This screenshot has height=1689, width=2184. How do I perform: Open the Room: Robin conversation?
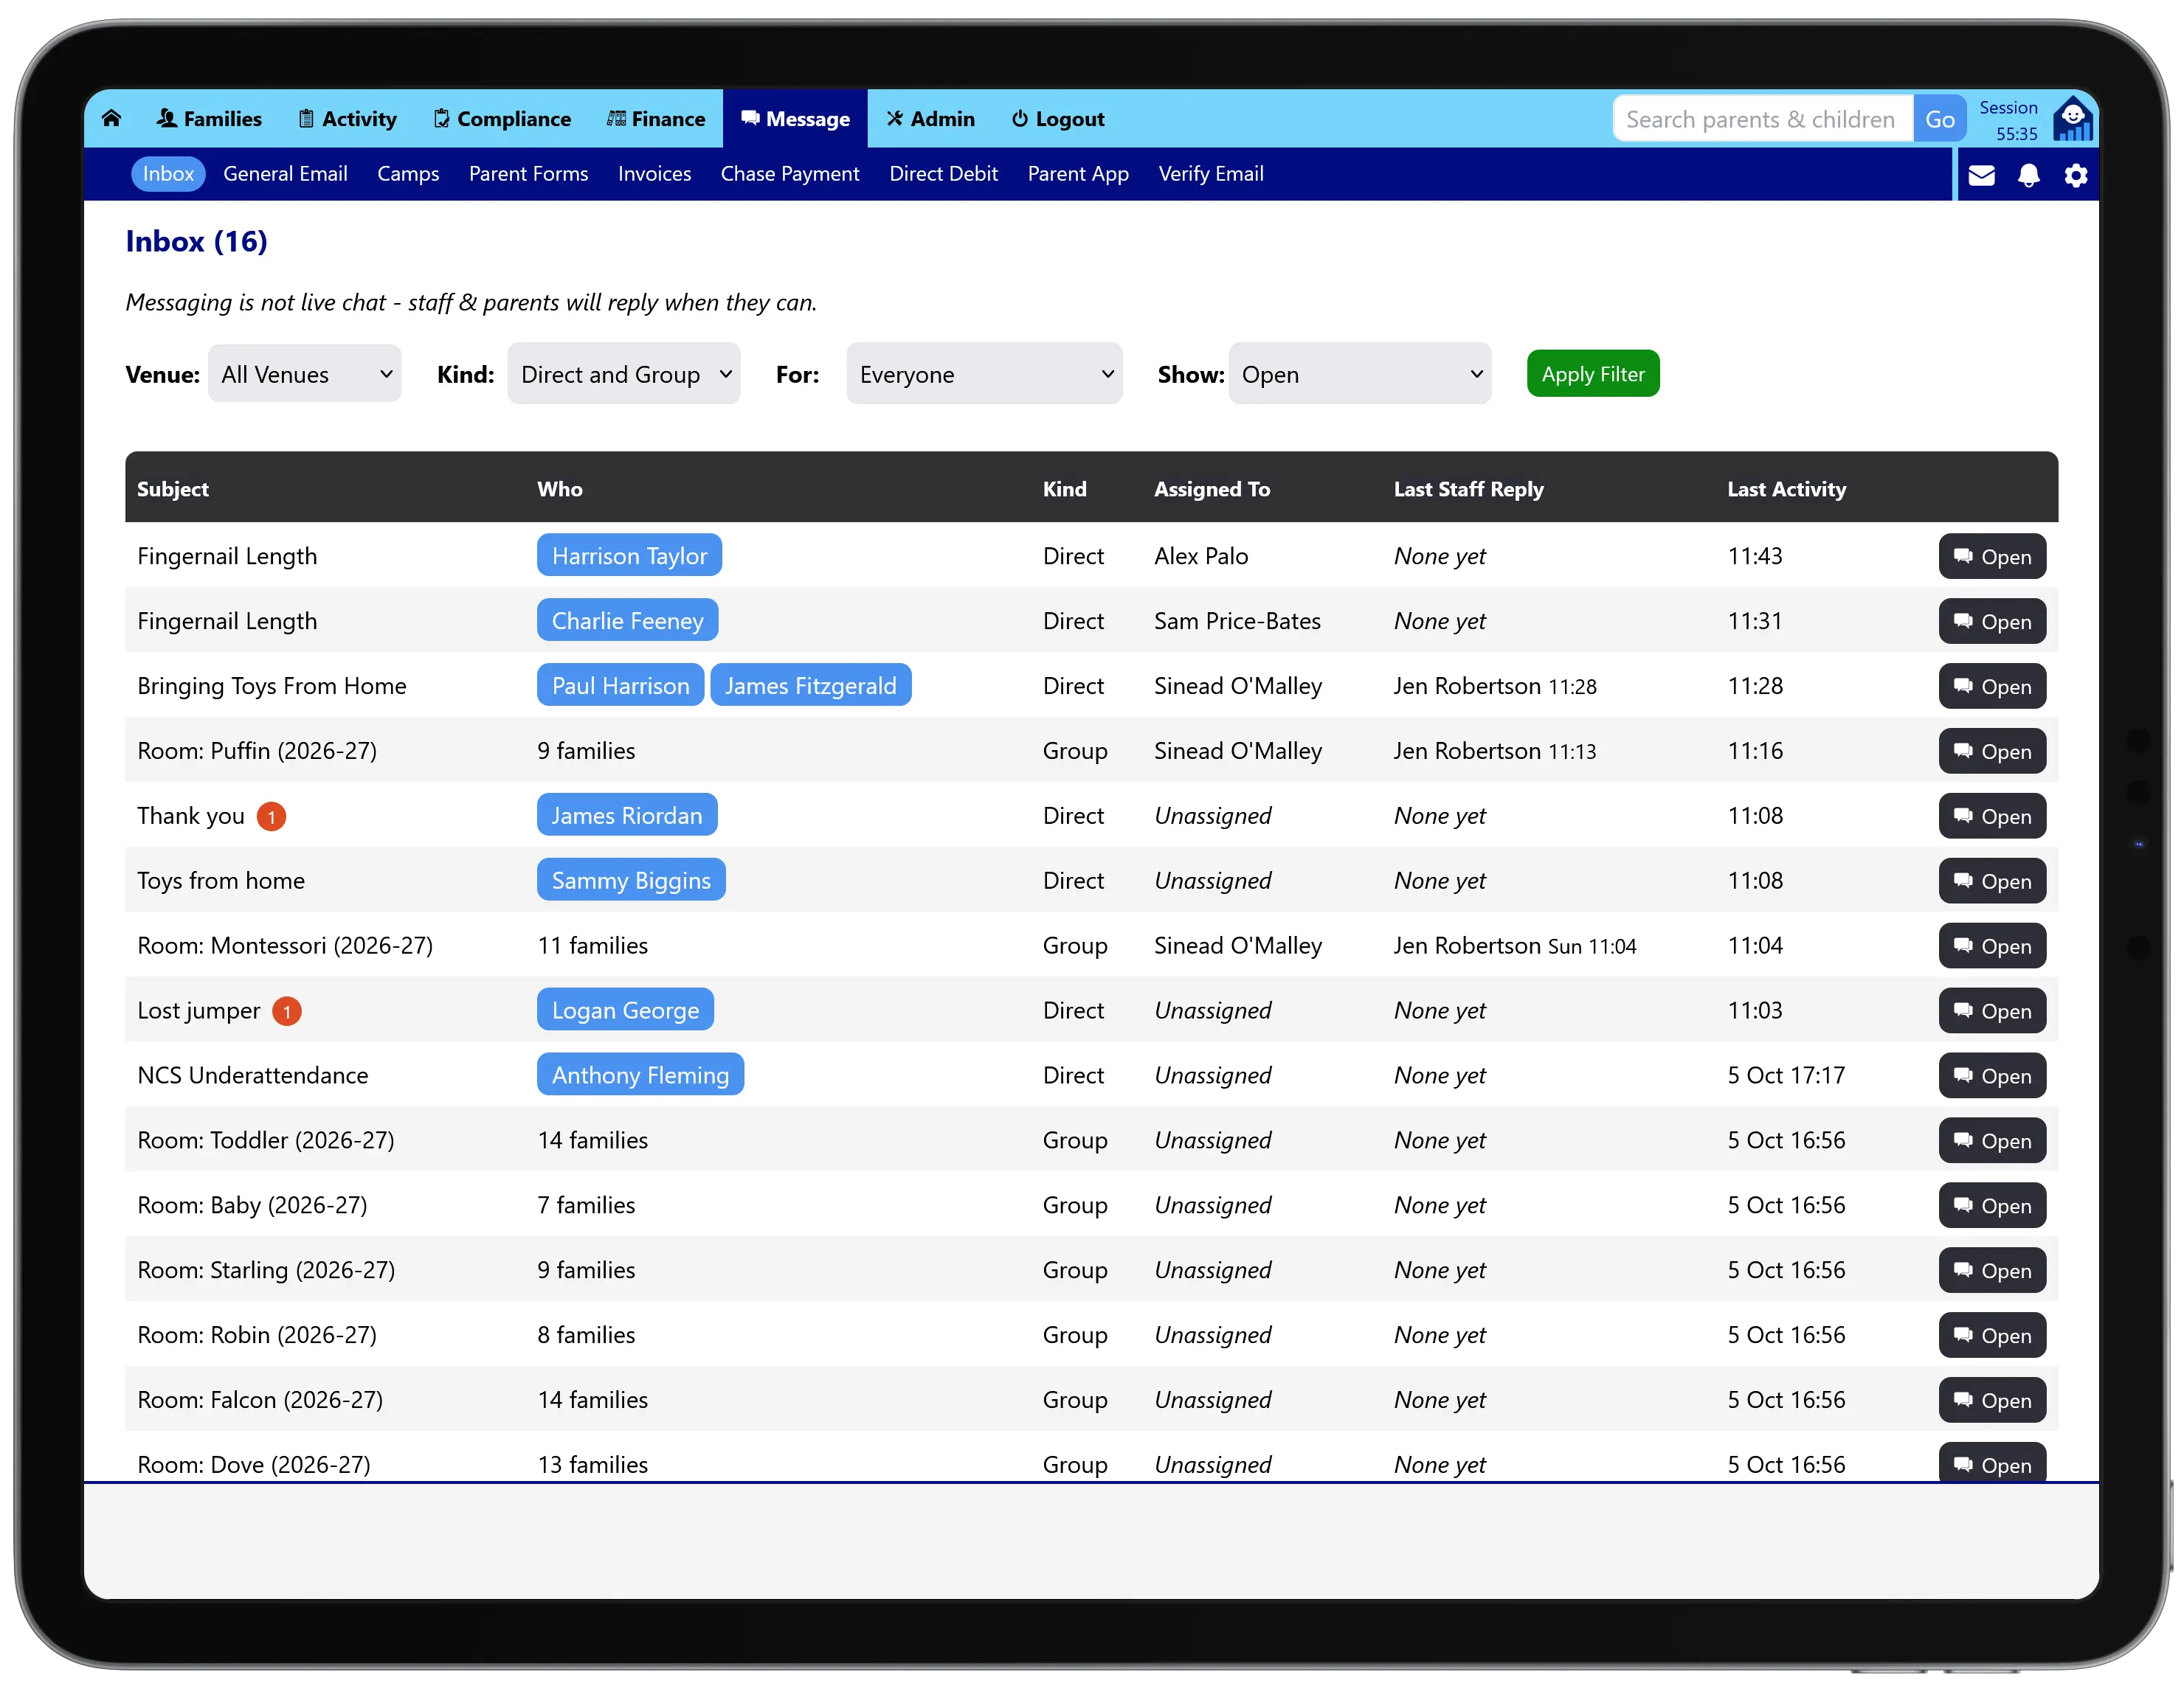[1992, 1336]
